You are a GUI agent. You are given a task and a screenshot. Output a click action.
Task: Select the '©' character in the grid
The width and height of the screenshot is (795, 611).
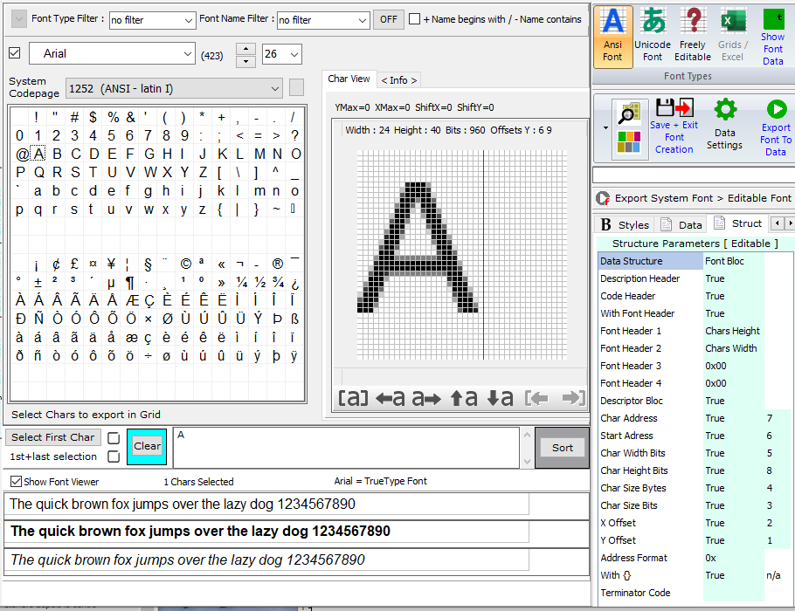point(185,264)
